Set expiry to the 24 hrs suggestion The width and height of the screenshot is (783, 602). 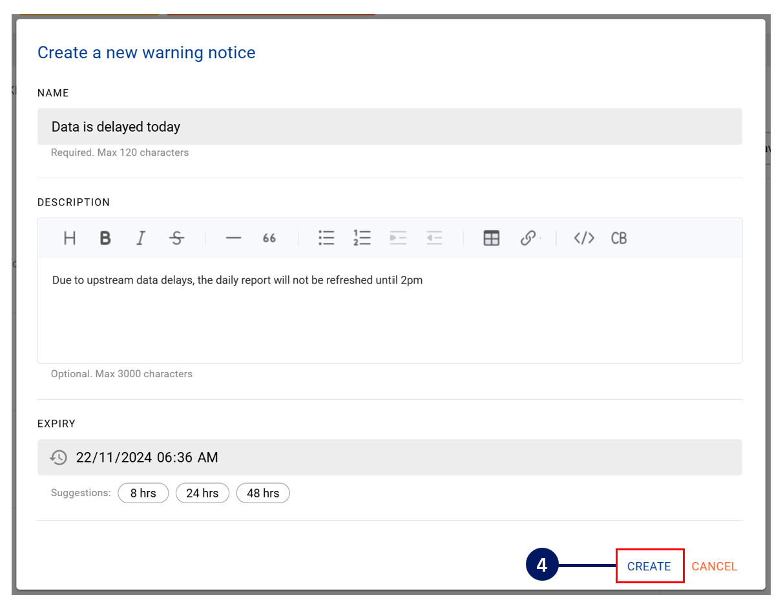coord(202,493)
